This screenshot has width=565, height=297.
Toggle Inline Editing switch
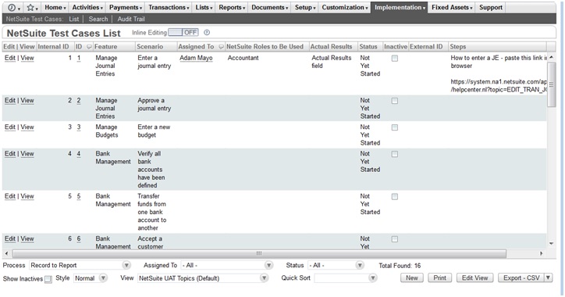tap(183, 33)
